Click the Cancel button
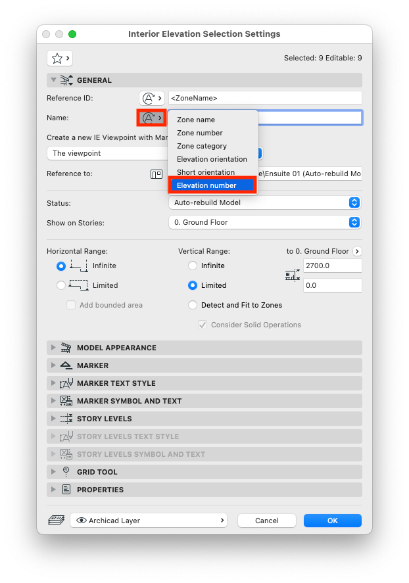 tap(266, 521)
